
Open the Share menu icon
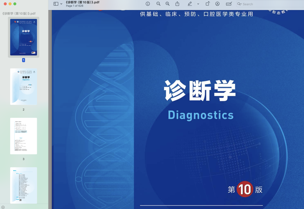(x=177, y=4)
